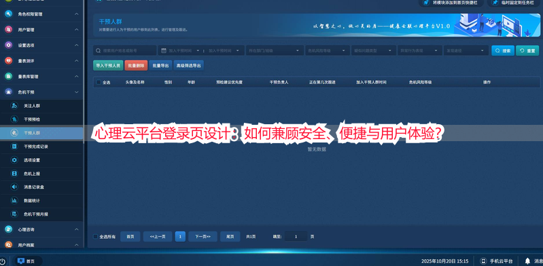The image size is (543, 266).
Task: Click the 导入干预人员 button
Action: click(x=108, y=65)
